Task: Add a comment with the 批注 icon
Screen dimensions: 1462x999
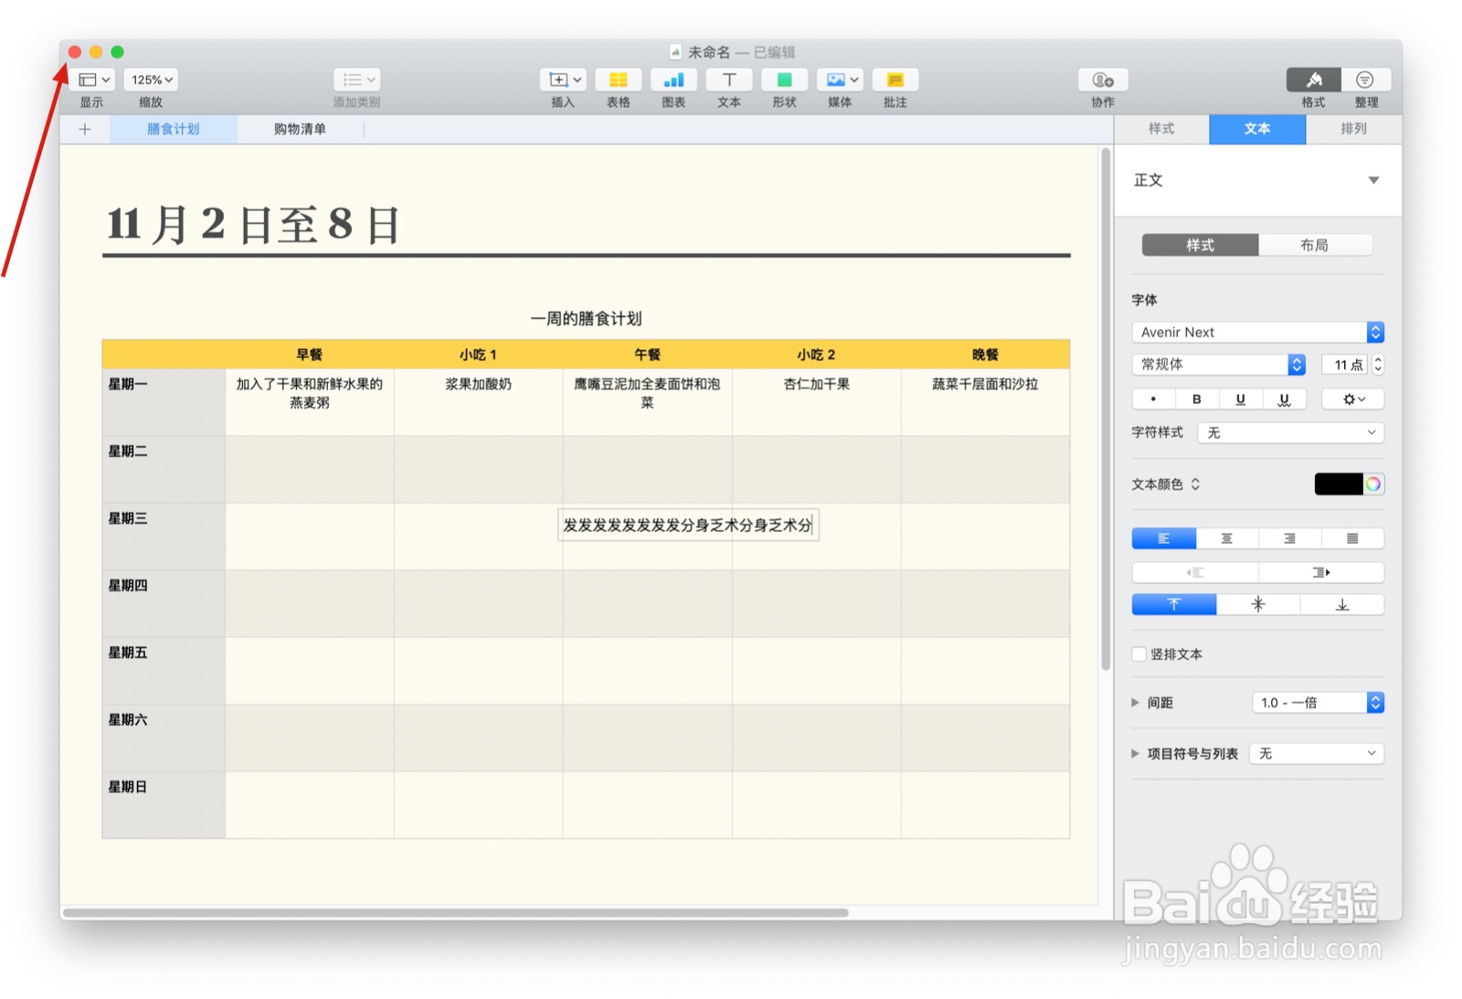Action: (x=895, y=80)
